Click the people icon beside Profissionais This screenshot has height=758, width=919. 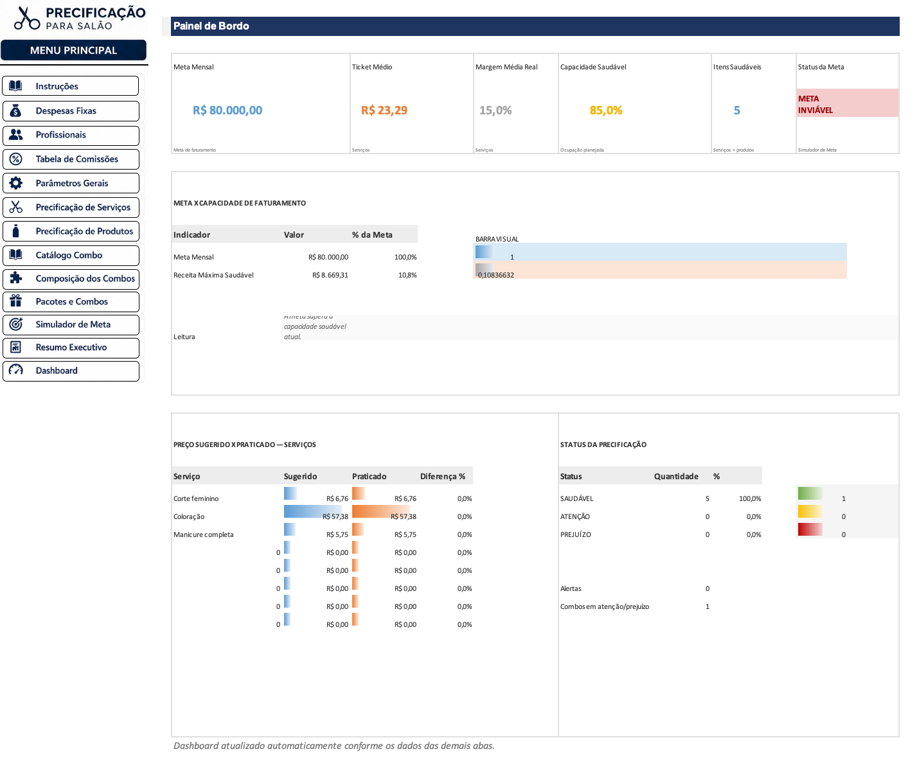16,135
